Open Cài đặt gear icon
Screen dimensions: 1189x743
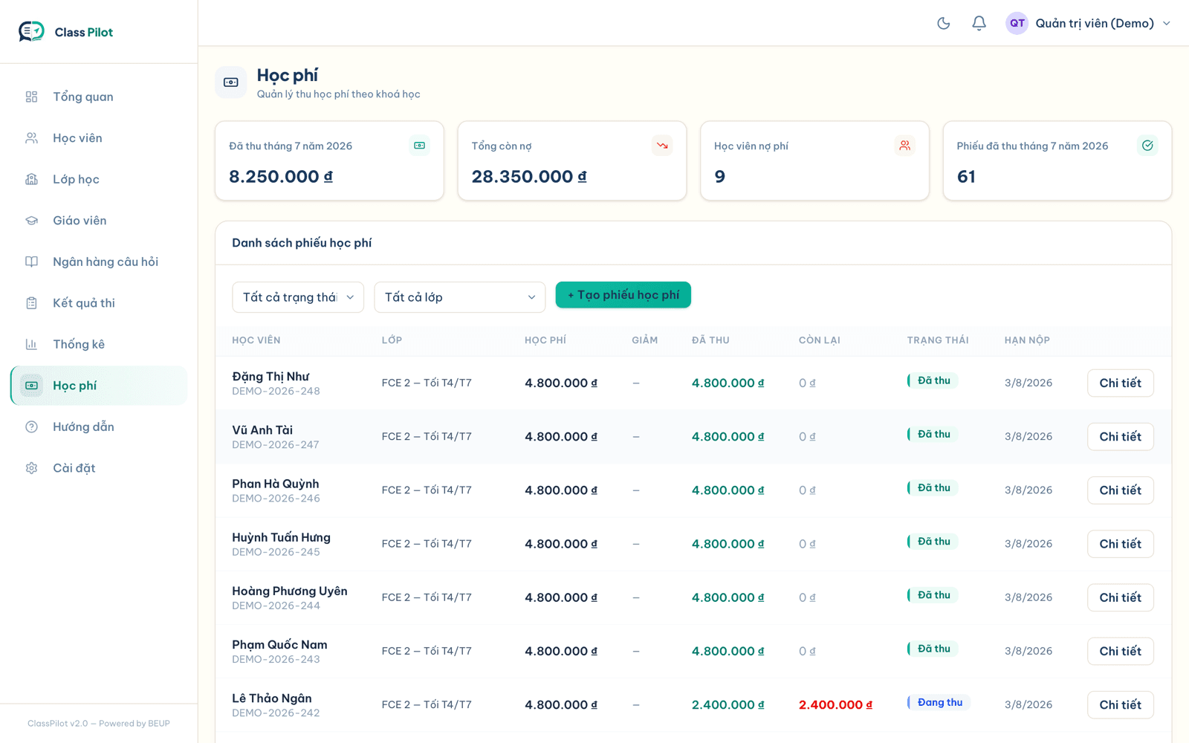[x=31, y=468]
